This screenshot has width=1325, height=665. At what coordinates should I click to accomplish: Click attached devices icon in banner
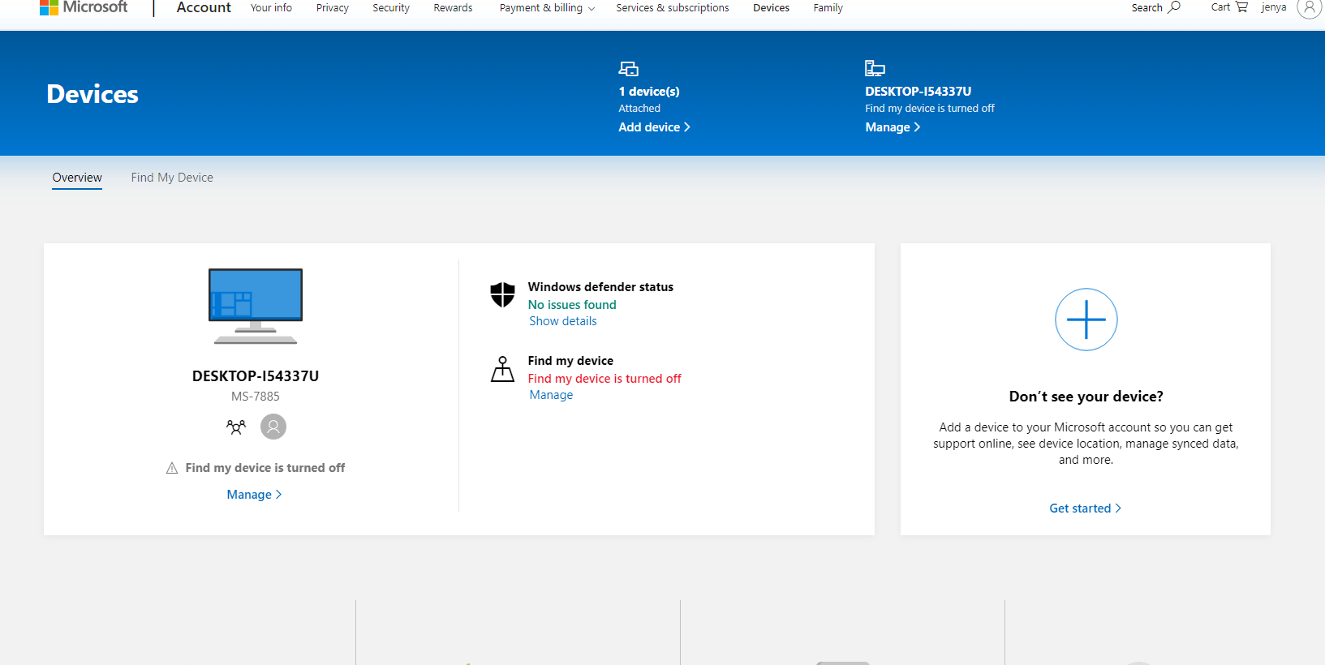point(629,69)
